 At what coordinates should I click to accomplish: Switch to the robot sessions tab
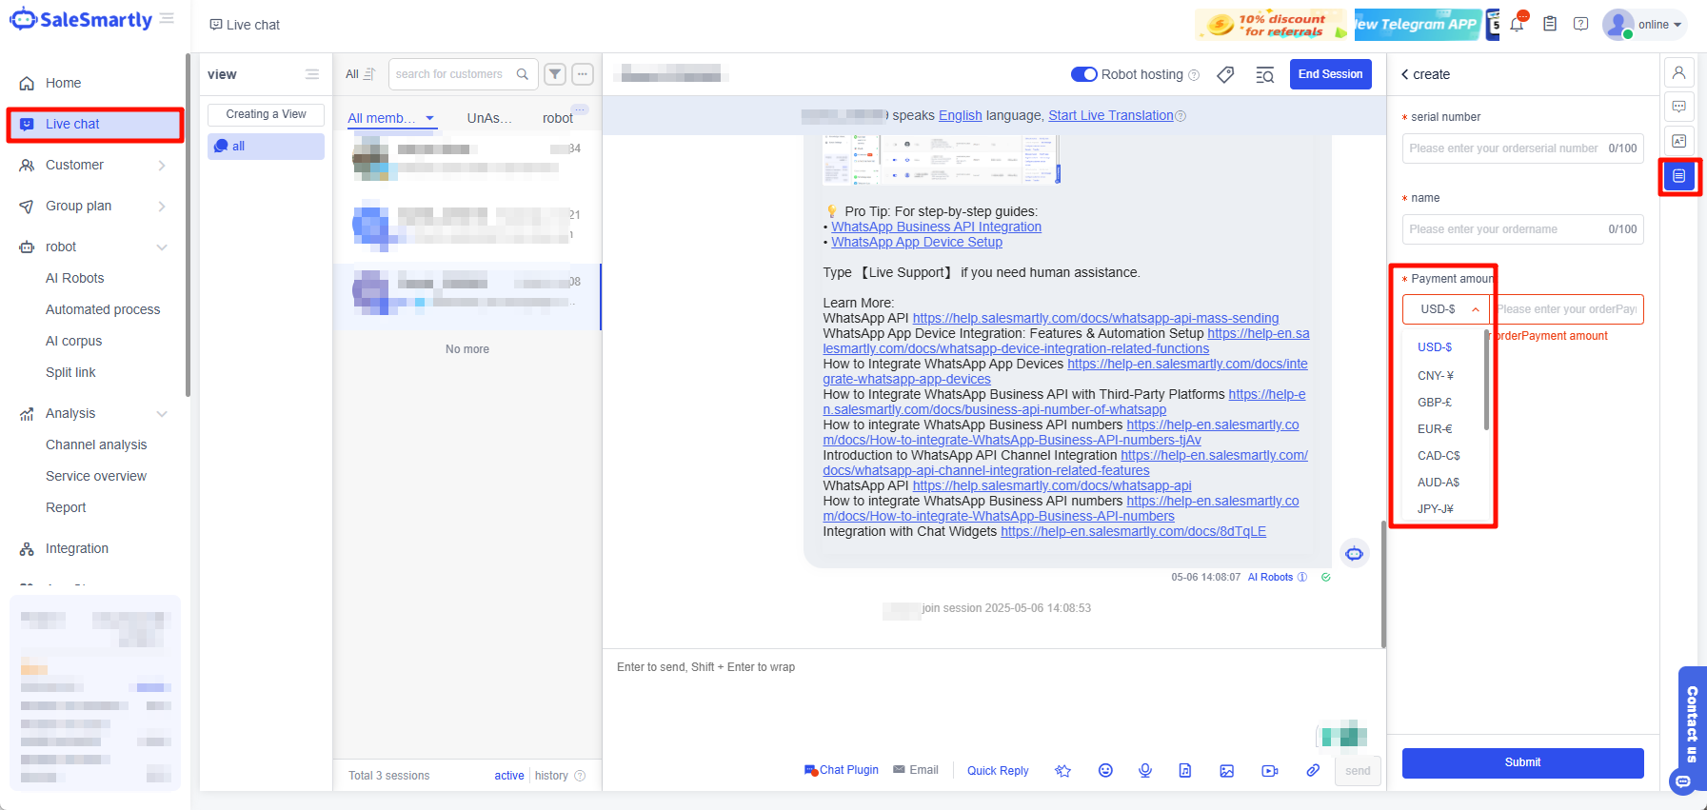pos(558,118)
